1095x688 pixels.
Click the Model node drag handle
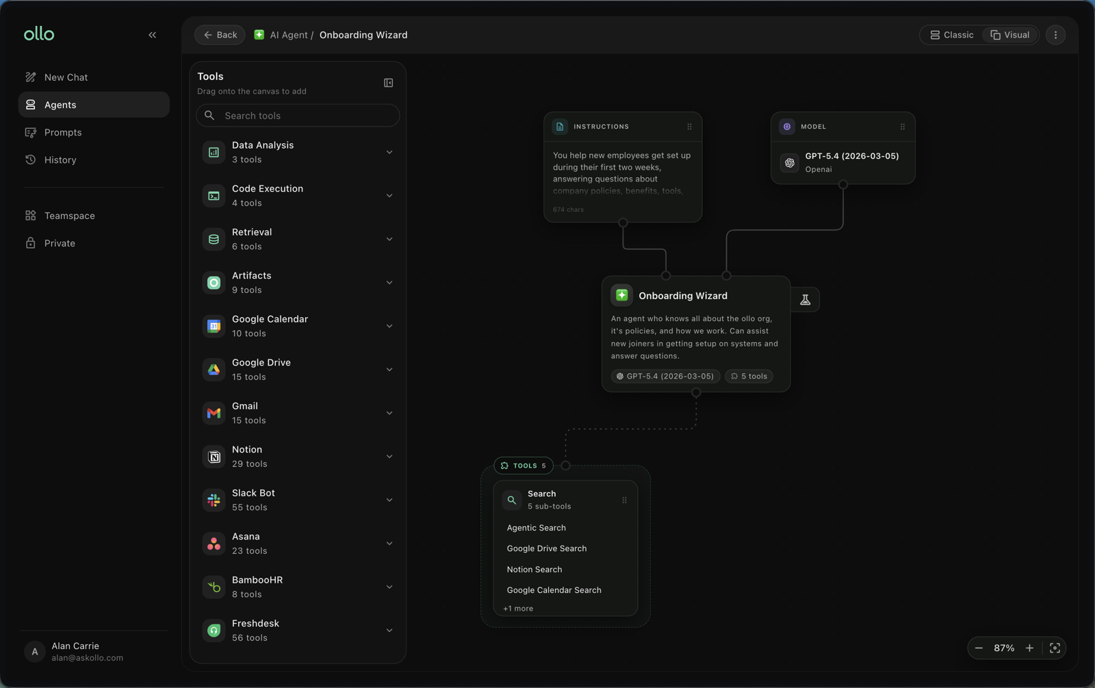pyautogui.click(x=902, y=127)
